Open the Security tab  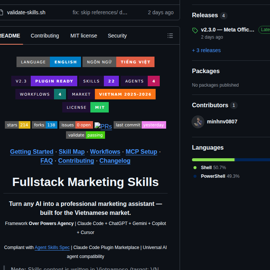117,36
